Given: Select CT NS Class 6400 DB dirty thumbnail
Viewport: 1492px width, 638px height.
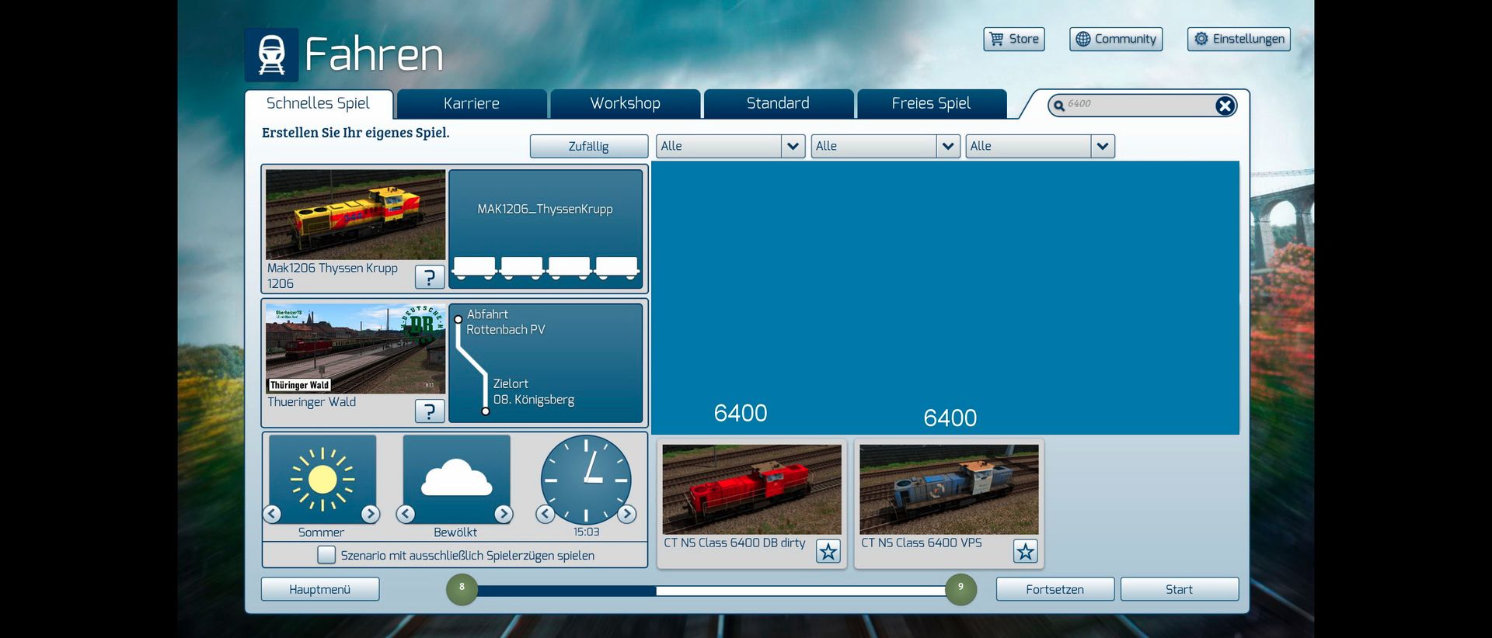Looking at the screenshot, I should coord(752,489).
